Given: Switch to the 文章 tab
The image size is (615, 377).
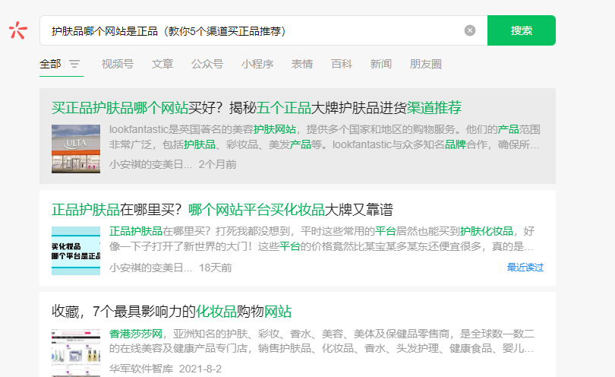Looking at the screenshot, I should pyautogui.click(x=162, y=64).
